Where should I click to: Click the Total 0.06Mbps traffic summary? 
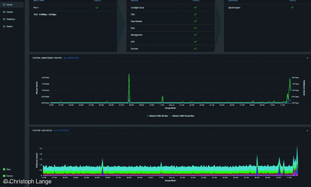[45, 15]
